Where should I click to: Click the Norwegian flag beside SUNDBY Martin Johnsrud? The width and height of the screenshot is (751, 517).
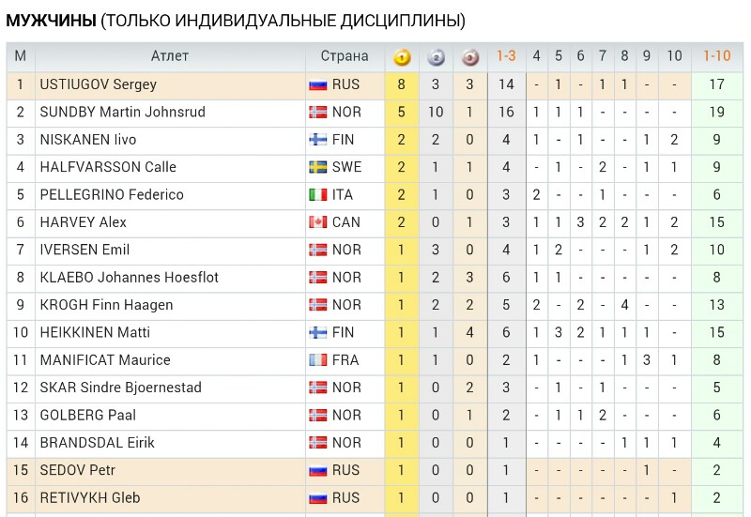[317, 112]
